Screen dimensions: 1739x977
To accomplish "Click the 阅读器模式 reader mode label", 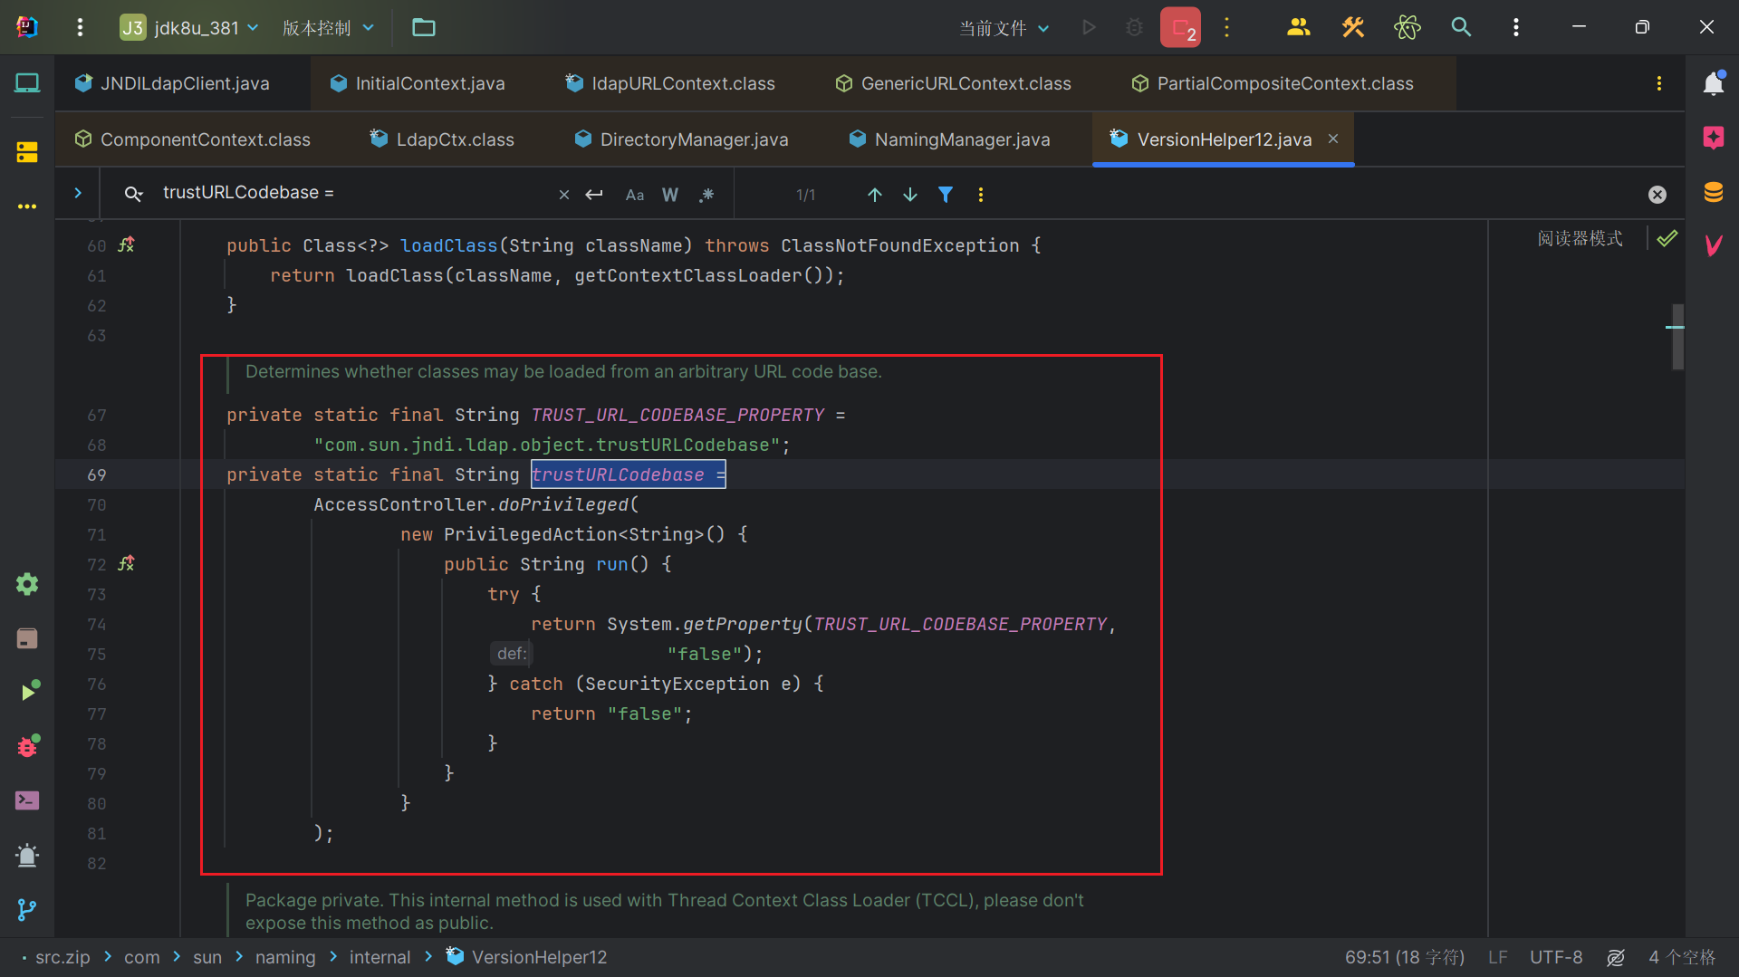I will [1580, 238].
